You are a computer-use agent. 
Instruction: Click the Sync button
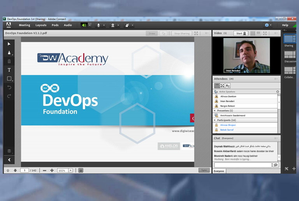pos(204,170)
